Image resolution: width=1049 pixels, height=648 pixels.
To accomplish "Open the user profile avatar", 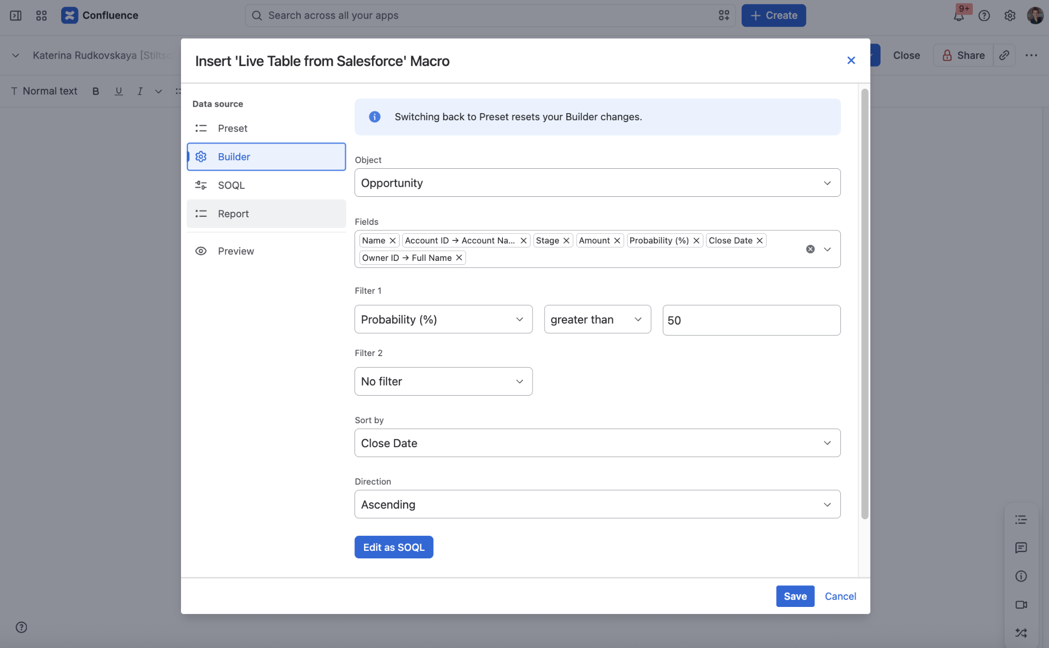I will coord(1035,16).
